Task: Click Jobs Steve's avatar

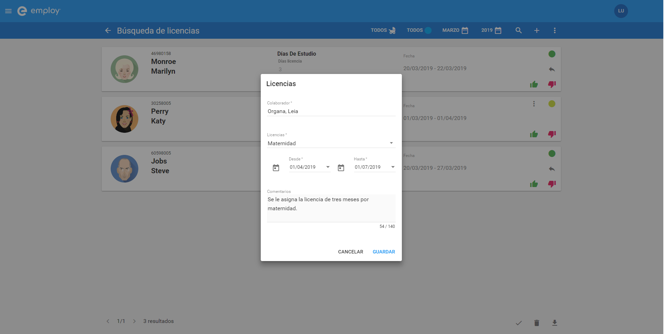Action: click(x=124, y=169)
